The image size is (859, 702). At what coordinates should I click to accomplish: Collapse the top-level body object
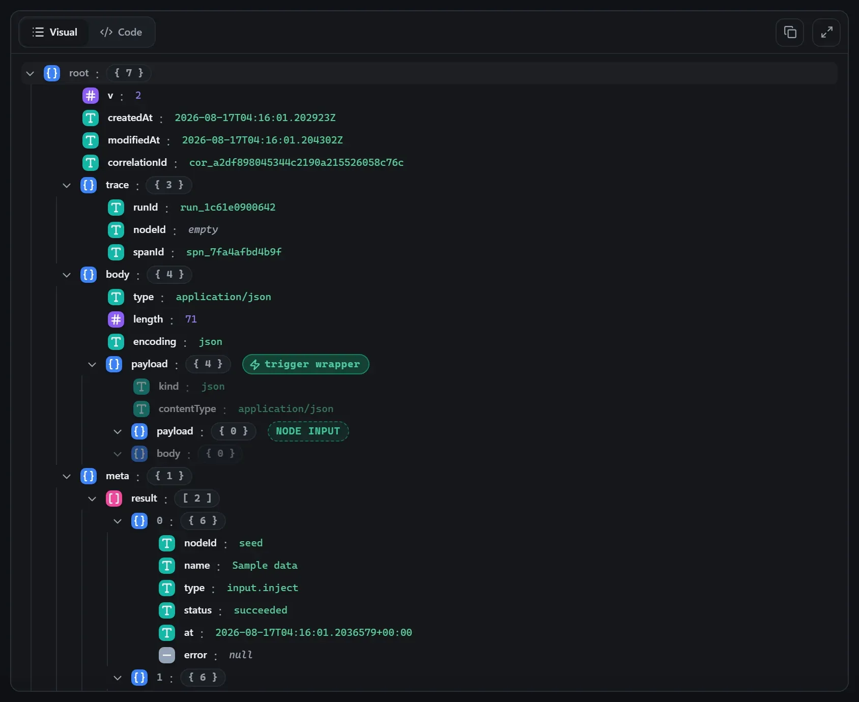point(67,275)
